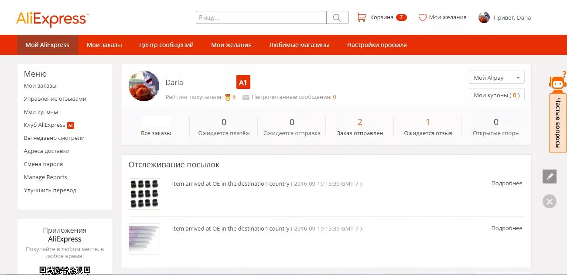Open the Мой AliExpress tab

(48, 45)
